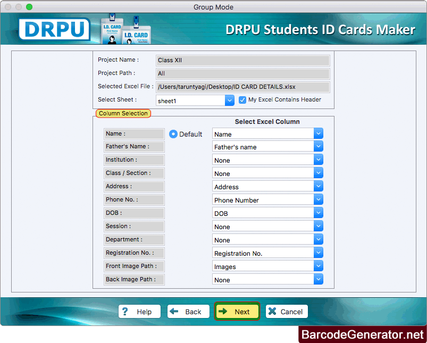
Task: Click the Registration No. label box
Action: coord(134,253)
